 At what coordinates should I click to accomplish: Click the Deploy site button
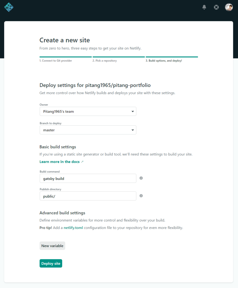[51, 263]
